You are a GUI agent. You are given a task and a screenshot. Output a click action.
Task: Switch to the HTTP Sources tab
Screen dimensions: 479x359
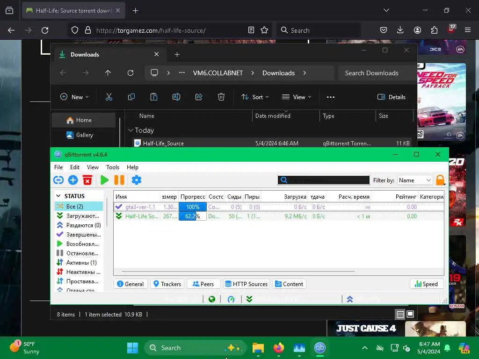[x=246, y=284]
